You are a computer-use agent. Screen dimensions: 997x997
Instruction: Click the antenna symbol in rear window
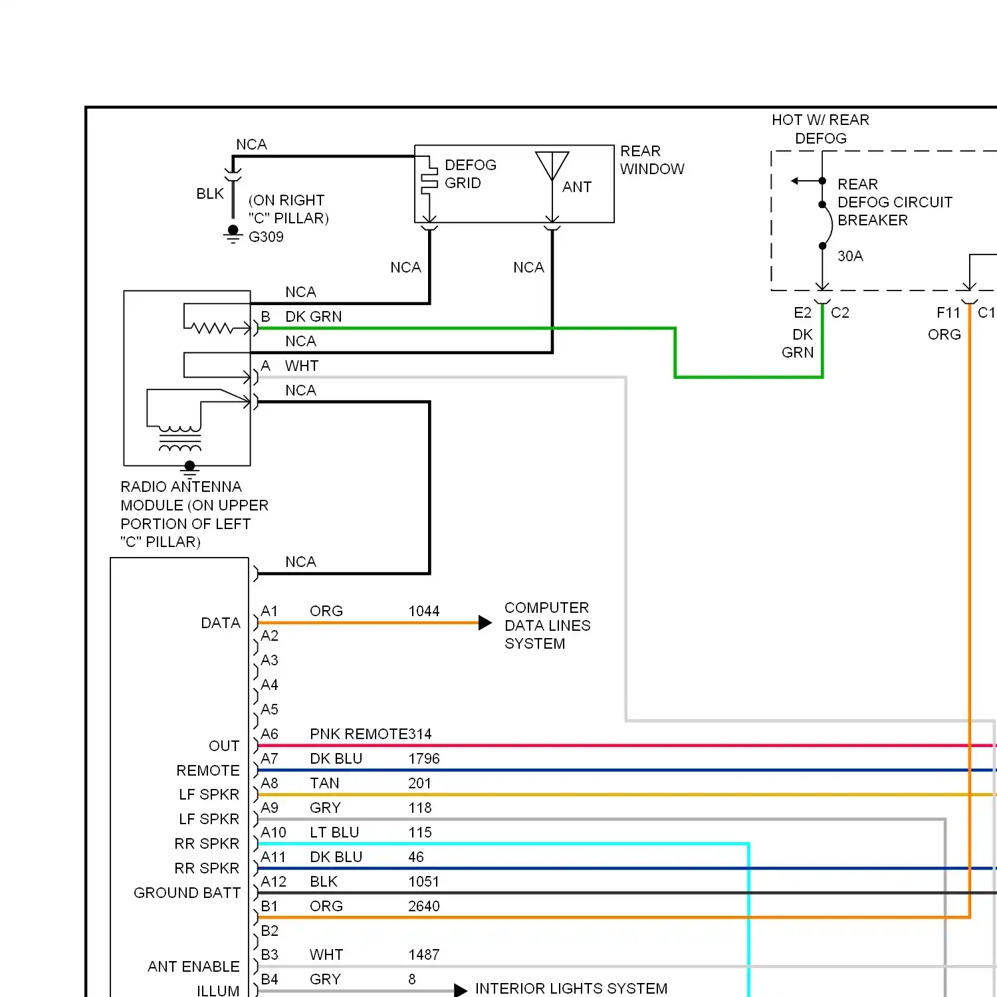[x=552, y=166]
